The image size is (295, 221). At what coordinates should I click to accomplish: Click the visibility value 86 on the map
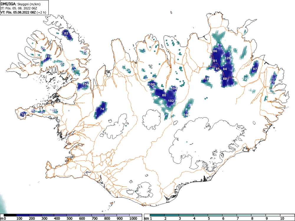[x=215, y=51]
